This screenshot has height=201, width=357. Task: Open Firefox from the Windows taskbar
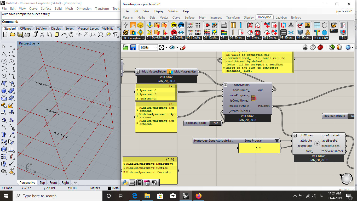coord(199,196)
